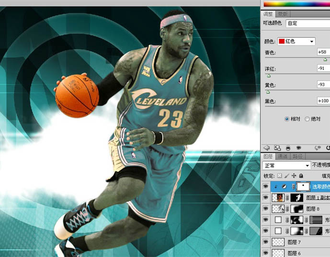Select the 图层 7 layer name

click(294, 242)
